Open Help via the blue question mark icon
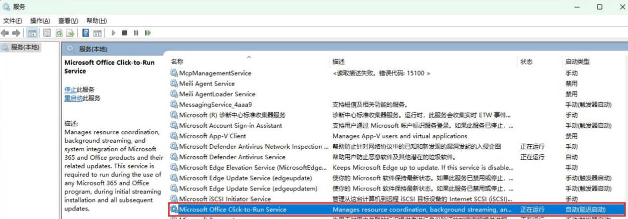 pos(86,33)
